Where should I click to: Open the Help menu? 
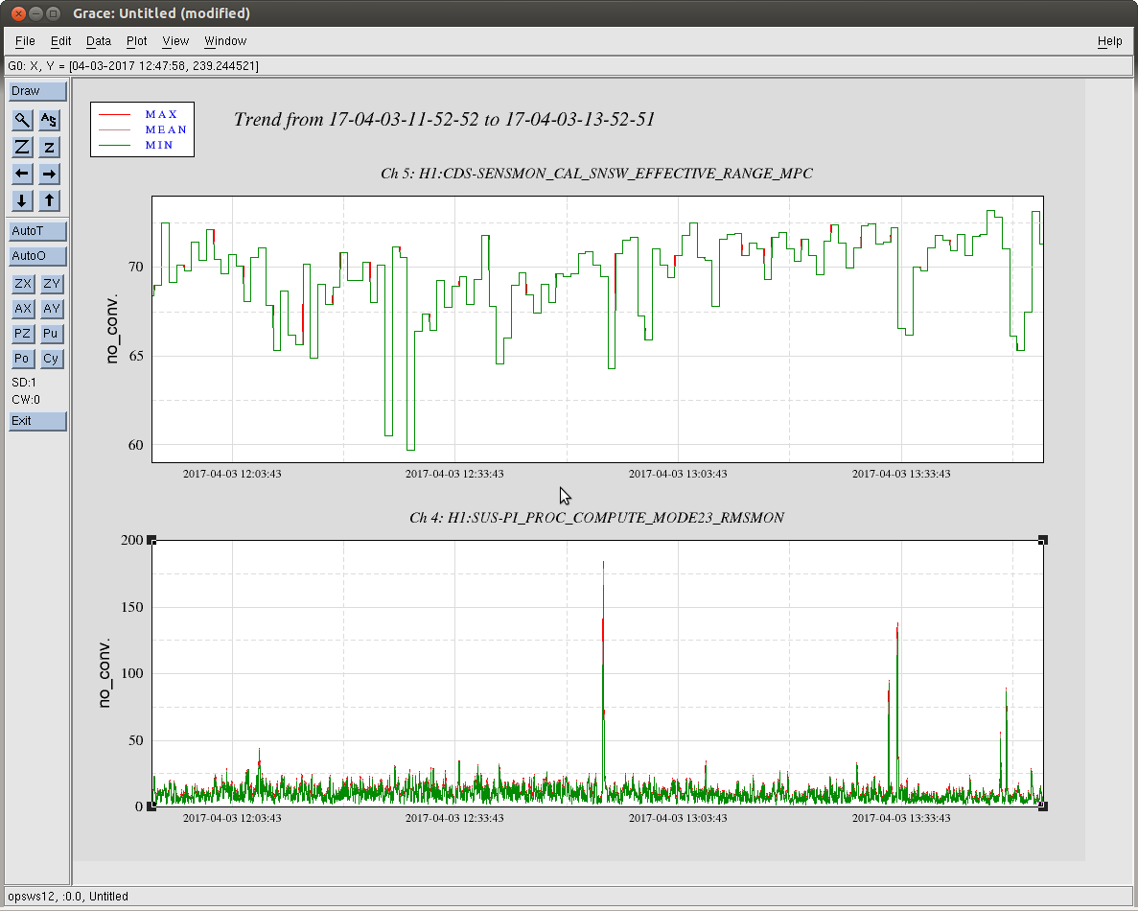tap(1109, 40)
